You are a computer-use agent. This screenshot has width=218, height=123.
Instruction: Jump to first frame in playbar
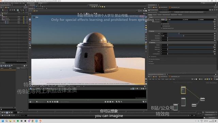[2, 112]
